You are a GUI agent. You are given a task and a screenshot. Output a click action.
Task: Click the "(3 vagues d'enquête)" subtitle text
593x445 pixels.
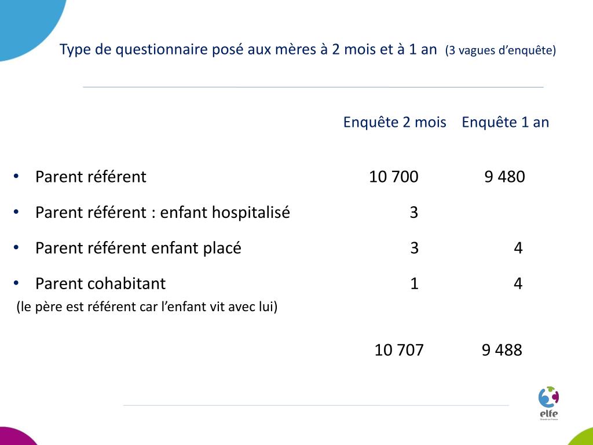click(501, 50)
